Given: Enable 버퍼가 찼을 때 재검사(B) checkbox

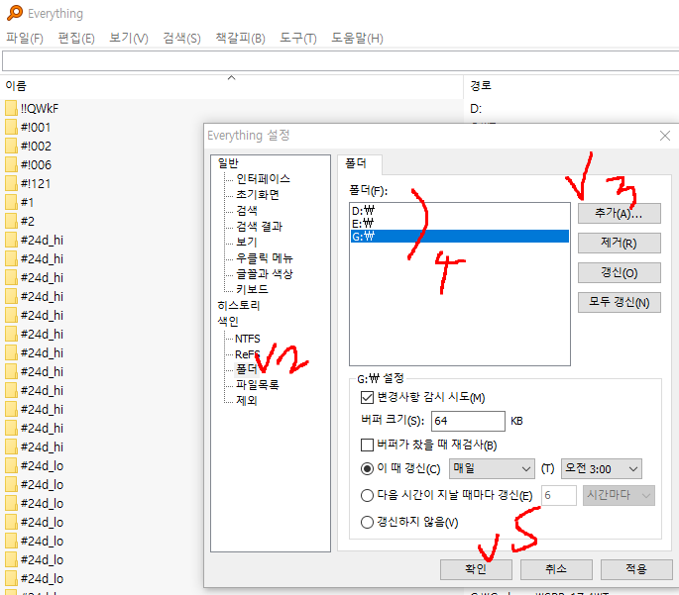Looking at the screenshot, I should pos(367,445).
